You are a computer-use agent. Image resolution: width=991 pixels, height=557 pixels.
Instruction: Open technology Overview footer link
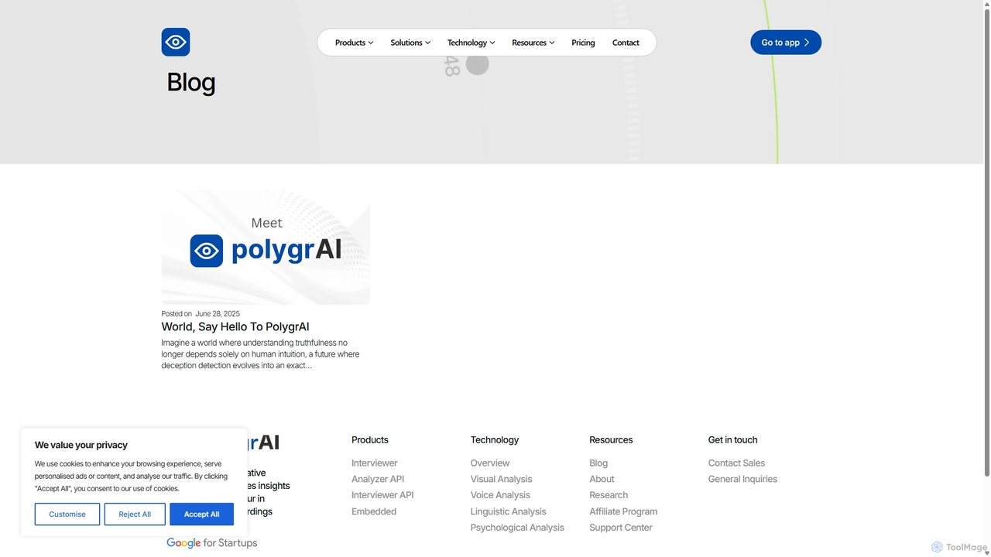click(490, 463)
